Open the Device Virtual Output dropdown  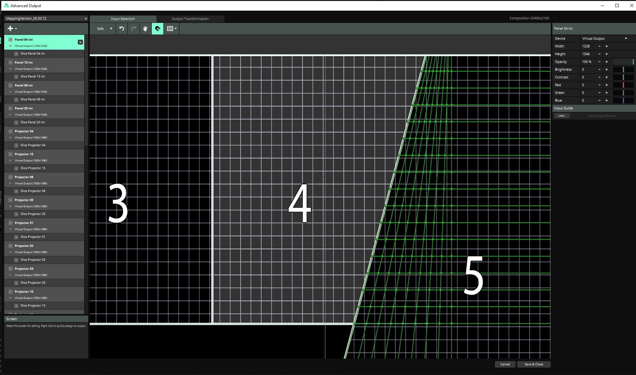pos(604,38)
